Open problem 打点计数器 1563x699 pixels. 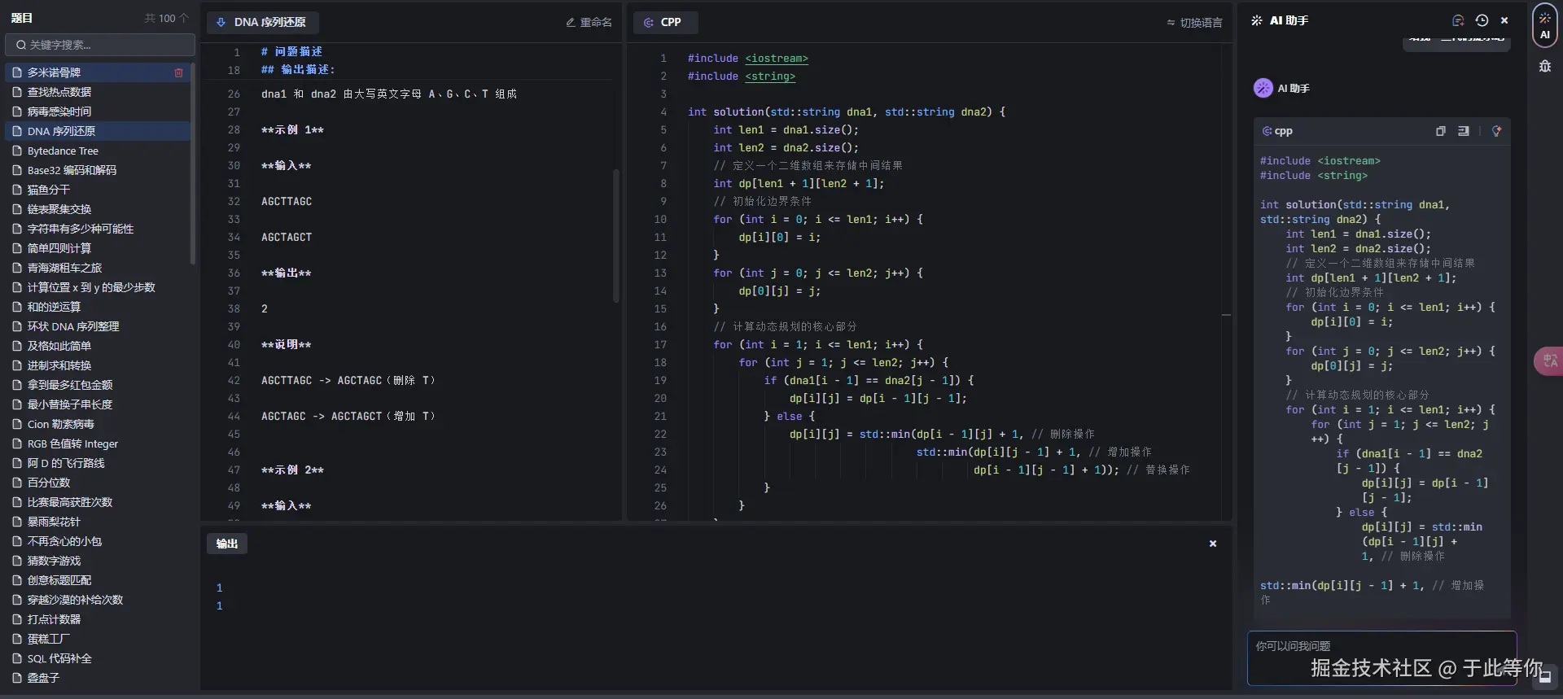(x=98, y=619)
